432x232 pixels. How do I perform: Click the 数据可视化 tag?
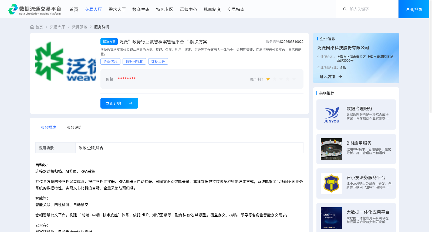point(134,61)
